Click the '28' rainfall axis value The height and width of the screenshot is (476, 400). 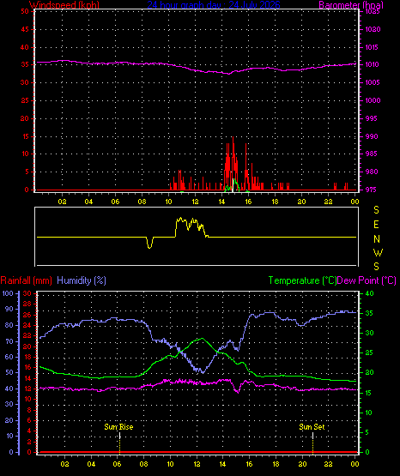27,304
